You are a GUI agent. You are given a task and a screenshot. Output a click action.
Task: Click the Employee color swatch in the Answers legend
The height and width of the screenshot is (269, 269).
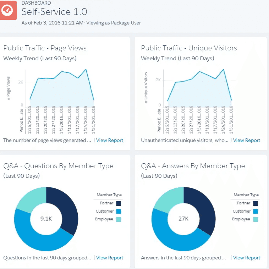[x=256, y=219]
